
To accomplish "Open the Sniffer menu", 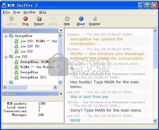I will [x=30, y=12].
